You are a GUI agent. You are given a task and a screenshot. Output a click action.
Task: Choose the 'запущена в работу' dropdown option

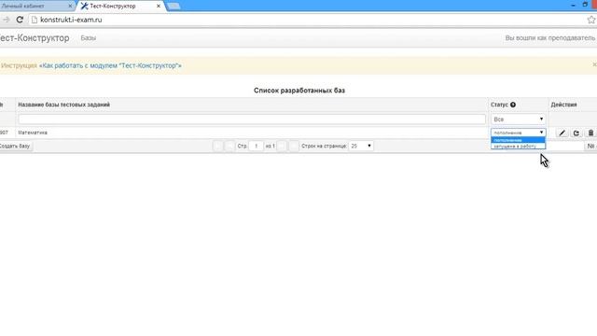tap(519, 147)
